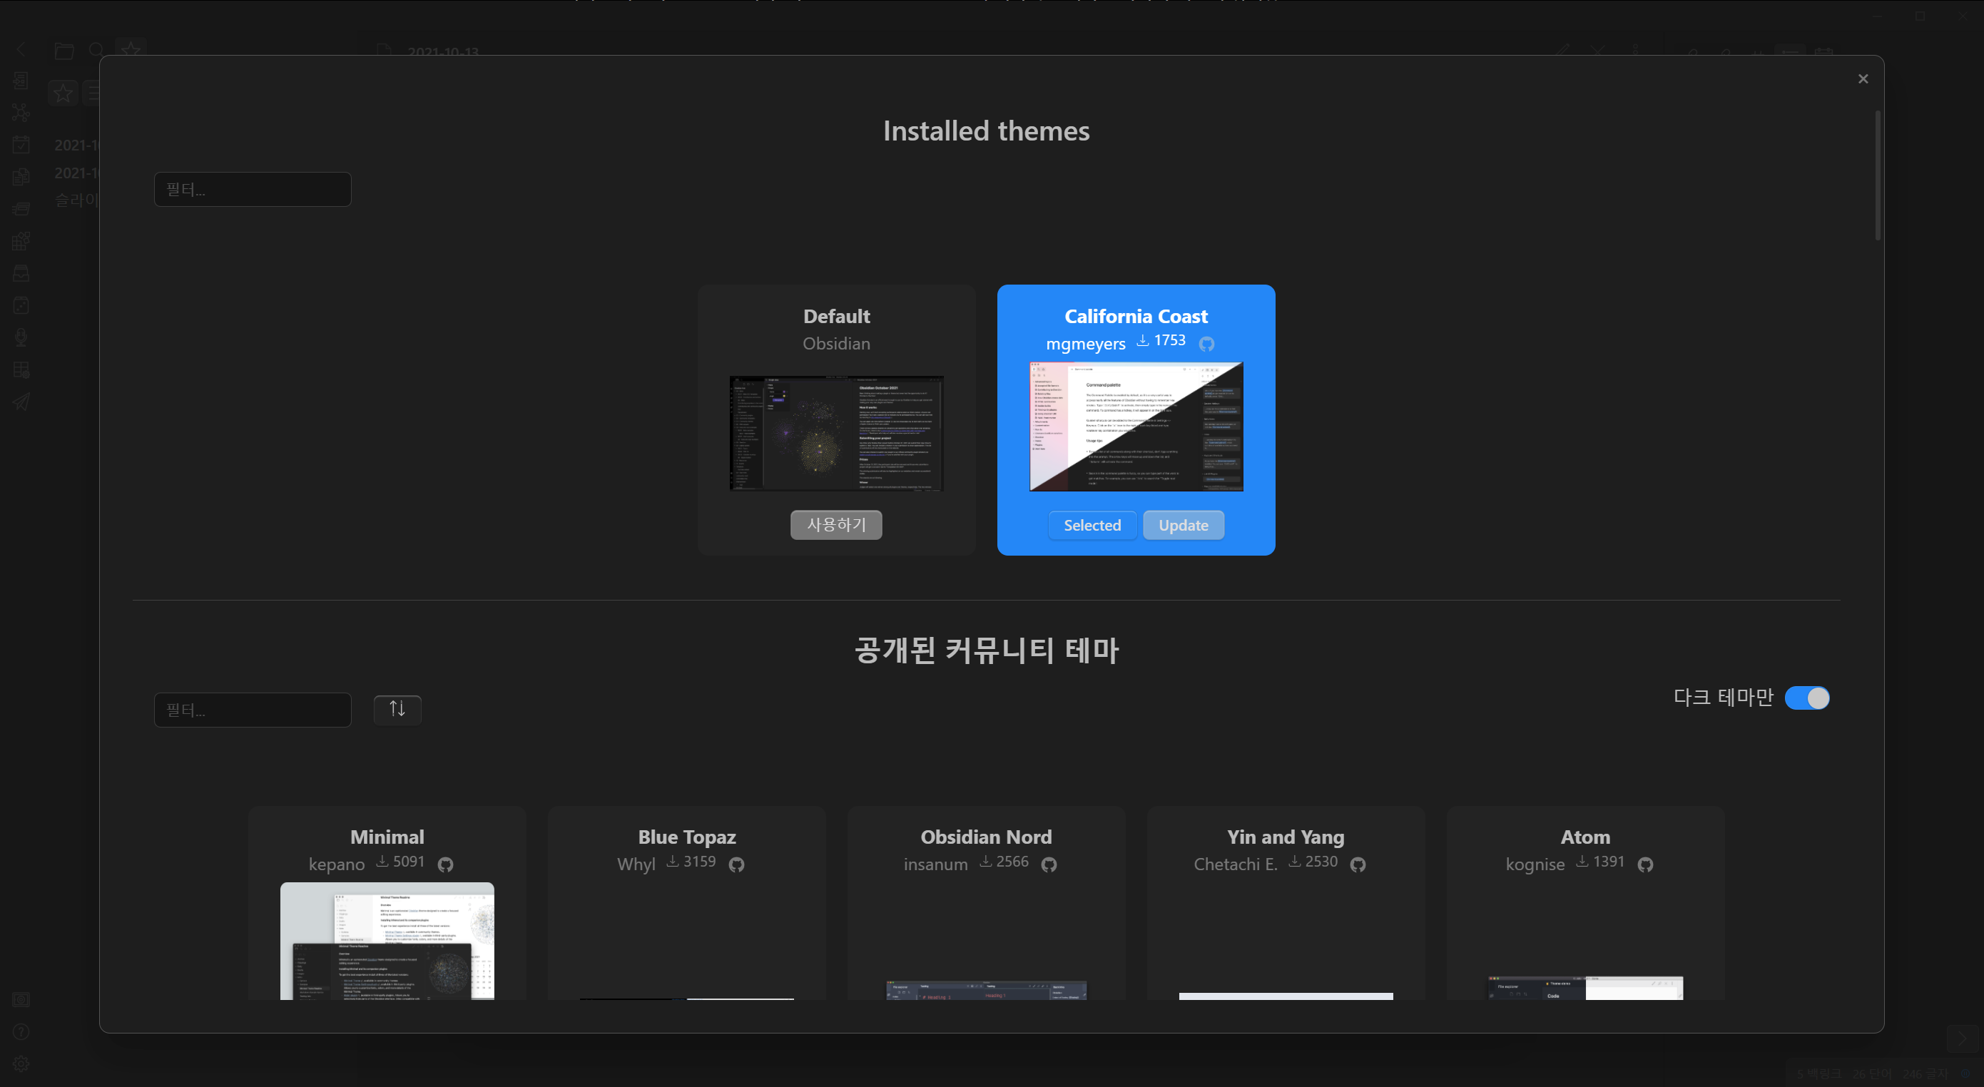Screen dimensions: 1984x1087
Task: Use the Default Obsidian theme button
Action: pyautogui.click(x=835, y=524)
